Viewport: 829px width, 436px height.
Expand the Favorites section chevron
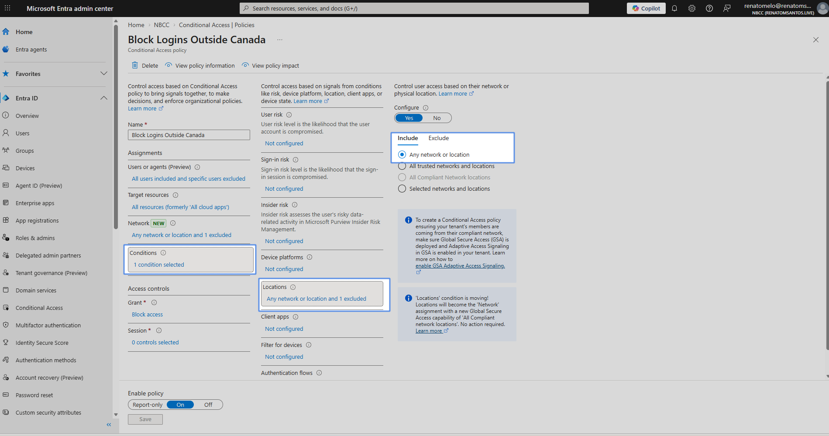[x=104, y=73]
